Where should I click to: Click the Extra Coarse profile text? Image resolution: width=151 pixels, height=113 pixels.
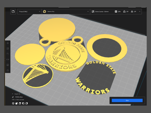pyautogui.click(x=102, y=12)
